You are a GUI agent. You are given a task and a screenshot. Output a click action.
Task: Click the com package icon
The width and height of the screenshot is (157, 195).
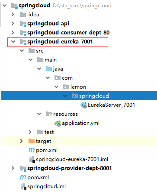tap(58, 78)
